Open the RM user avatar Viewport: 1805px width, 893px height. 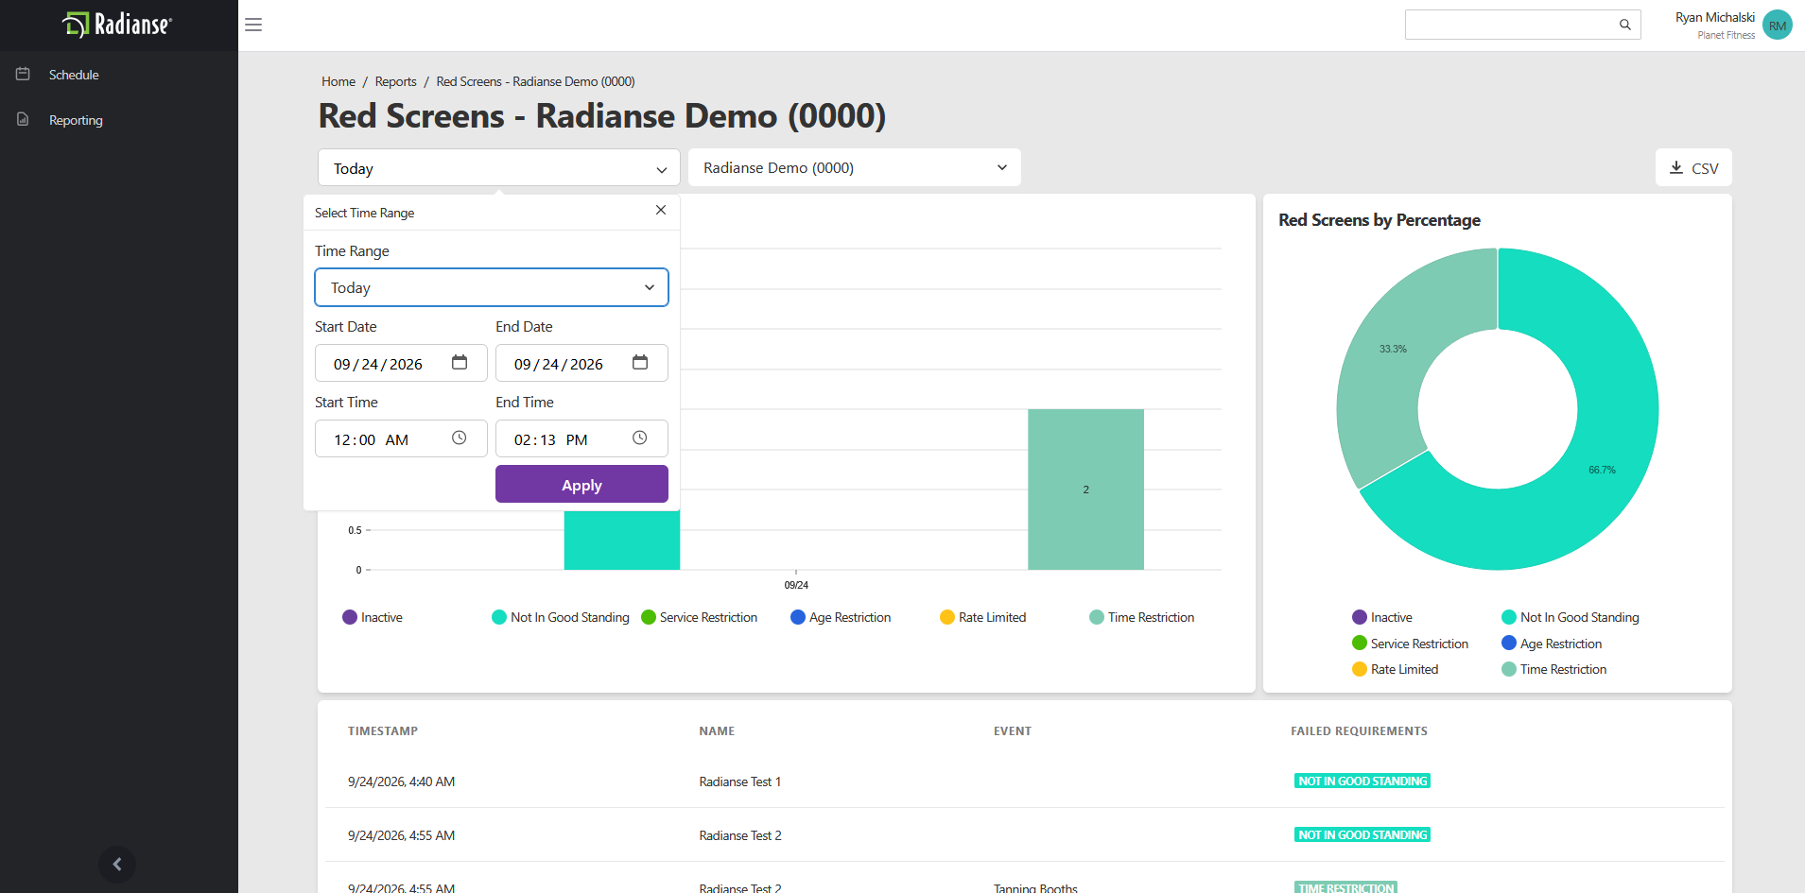pyautogui.click(x=1778, y=25)
